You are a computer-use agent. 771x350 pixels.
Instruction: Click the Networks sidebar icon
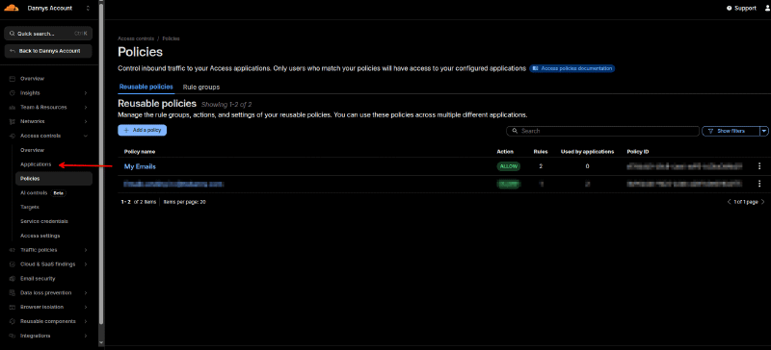tap(12, 121)
